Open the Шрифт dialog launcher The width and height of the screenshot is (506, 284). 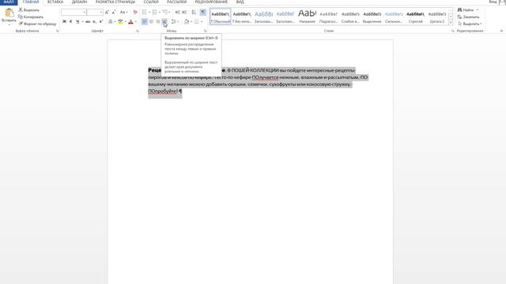138,31
